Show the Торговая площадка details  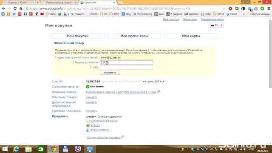click(x=91, y=111)
